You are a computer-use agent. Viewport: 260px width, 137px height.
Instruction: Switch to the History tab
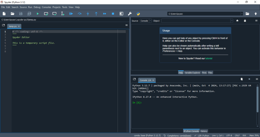click(x=204, y=131)
